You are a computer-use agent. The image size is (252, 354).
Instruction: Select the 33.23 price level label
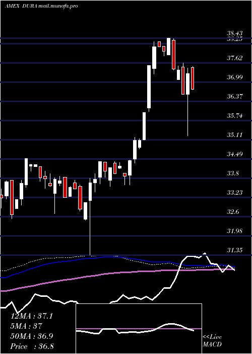tap(235, 193)
